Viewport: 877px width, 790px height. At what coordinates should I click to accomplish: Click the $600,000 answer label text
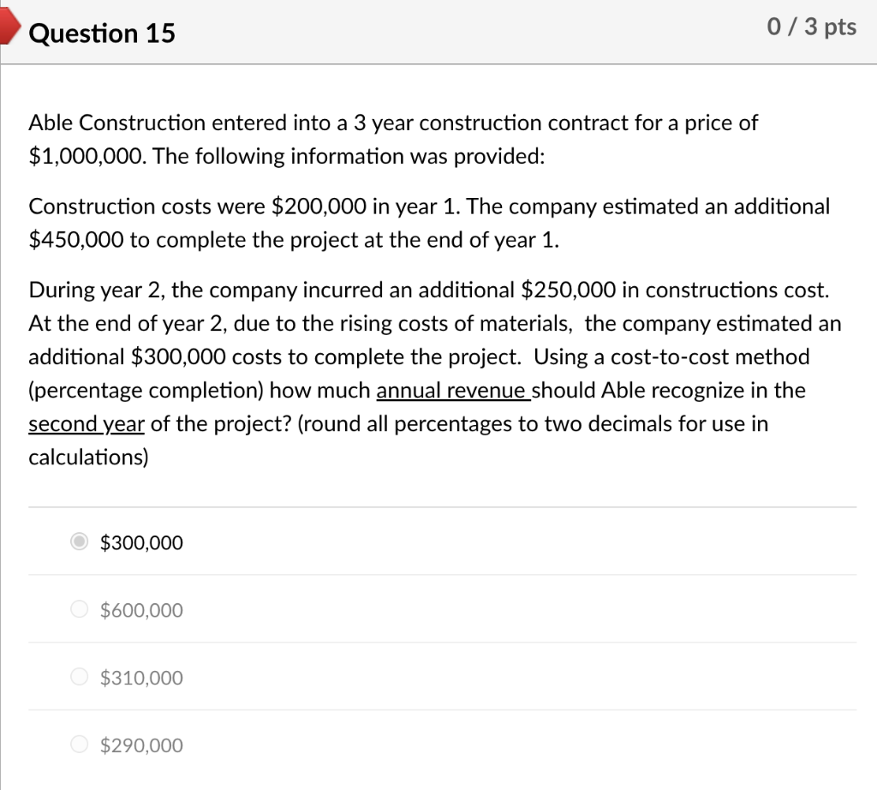coord(141,610)
